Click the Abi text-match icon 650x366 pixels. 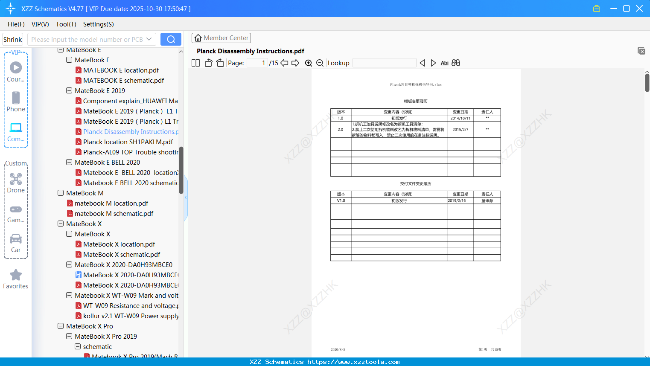pos(444,63)
